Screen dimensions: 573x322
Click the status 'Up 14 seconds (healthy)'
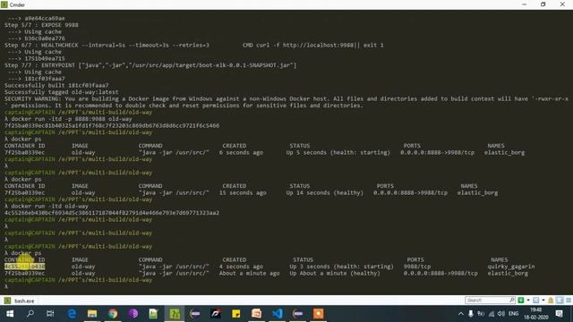tap(325, 193)
